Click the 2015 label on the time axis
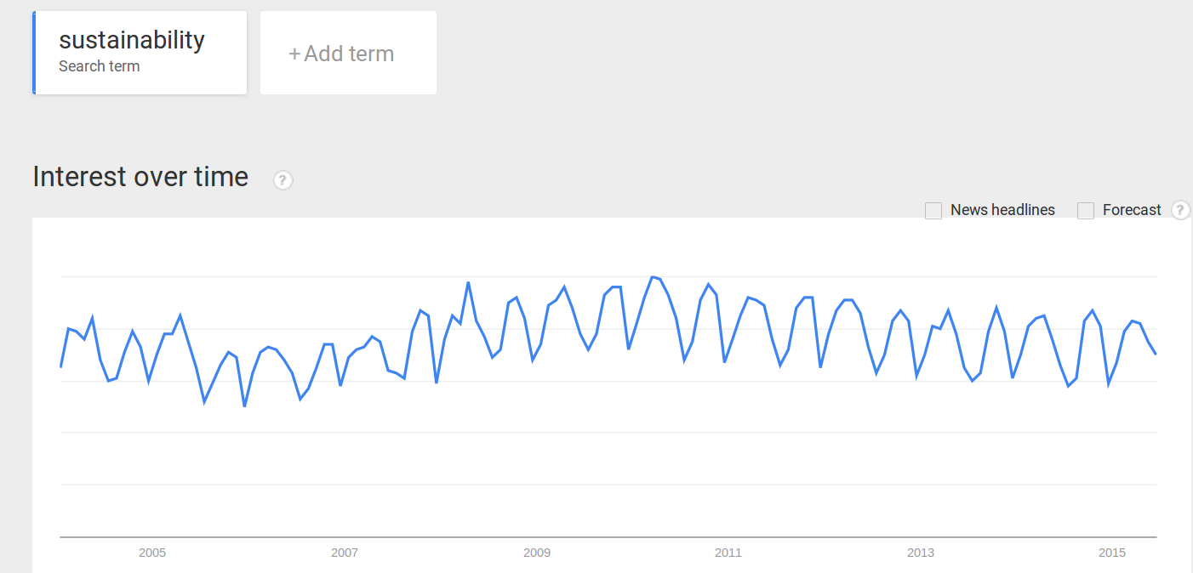Viewport: 1193px width, 573px height. 1112,553
